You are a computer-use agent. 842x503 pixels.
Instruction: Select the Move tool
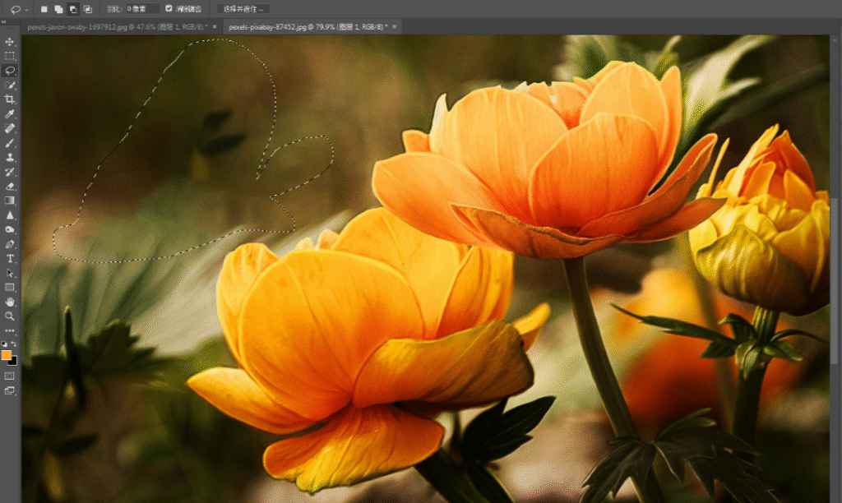(x=10, y=42)
